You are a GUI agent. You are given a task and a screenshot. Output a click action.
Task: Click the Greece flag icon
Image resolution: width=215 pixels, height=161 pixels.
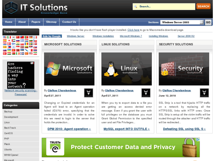(22, 40)
